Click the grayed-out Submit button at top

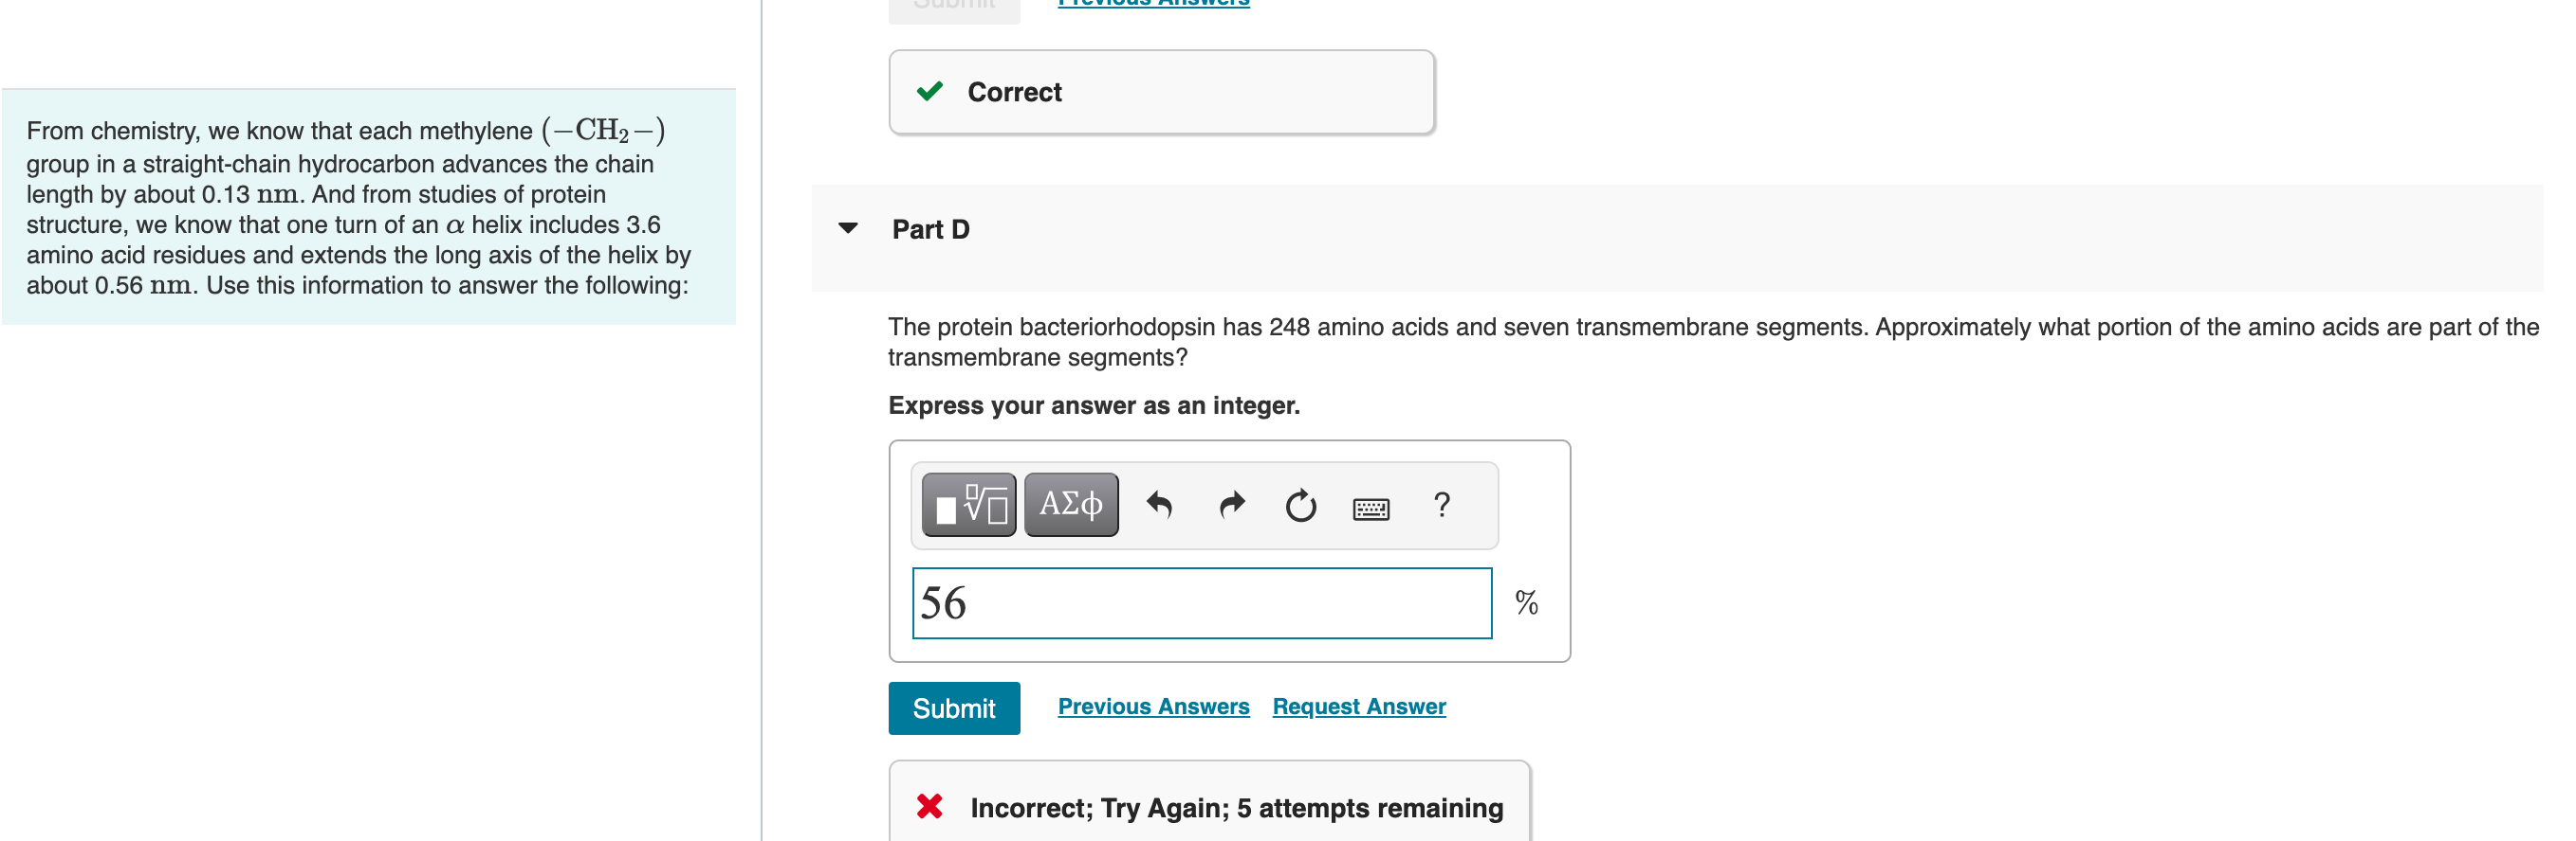click(953, 5)
